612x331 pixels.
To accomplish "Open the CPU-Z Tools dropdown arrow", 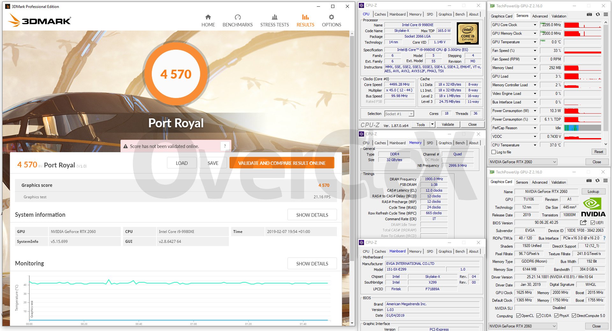I will coord(433,124).
